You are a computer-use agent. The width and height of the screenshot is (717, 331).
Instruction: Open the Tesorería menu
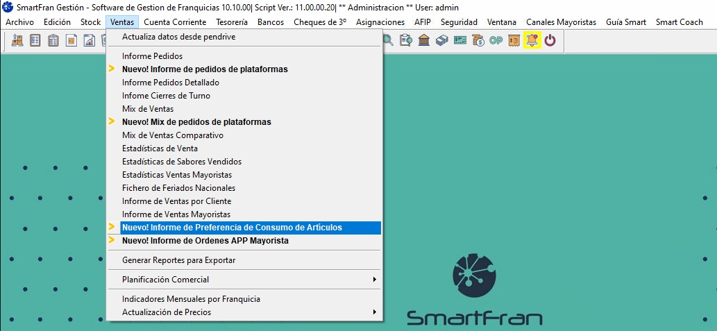coord(232,22)
